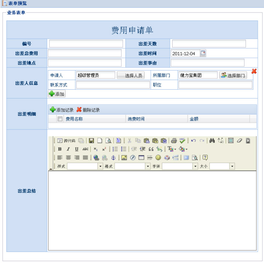
Task: Click 添加记录 to add a record
Action: pyautogui.click(x=62, y=110)
